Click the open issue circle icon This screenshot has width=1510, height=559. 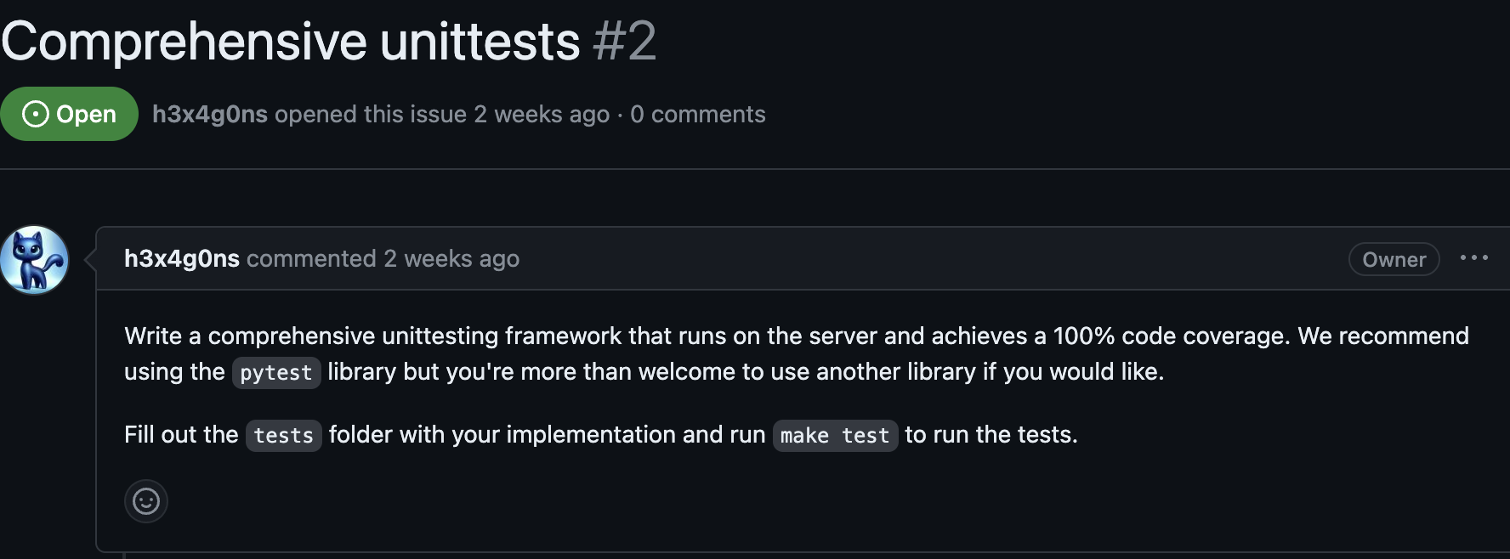coord(35,114)
